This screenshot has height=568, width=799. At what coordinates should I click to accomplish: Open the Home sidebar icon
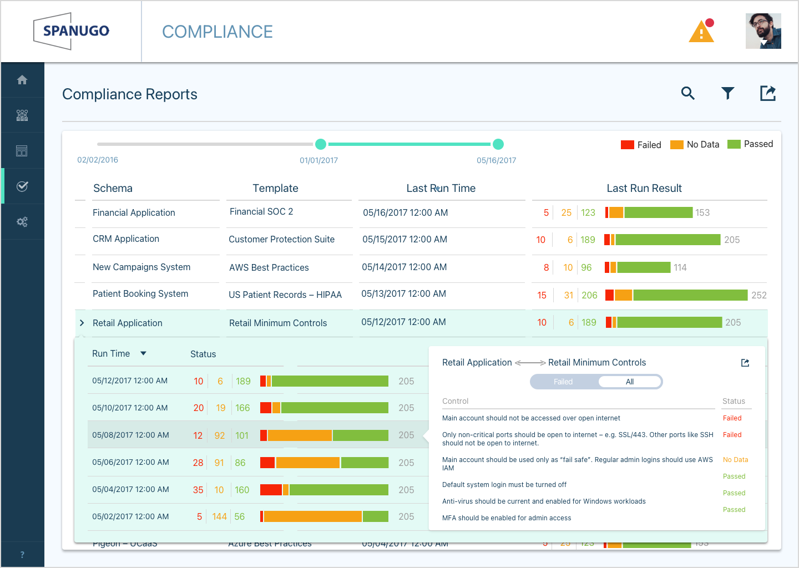pyautogui.click(x=22, y=80)
